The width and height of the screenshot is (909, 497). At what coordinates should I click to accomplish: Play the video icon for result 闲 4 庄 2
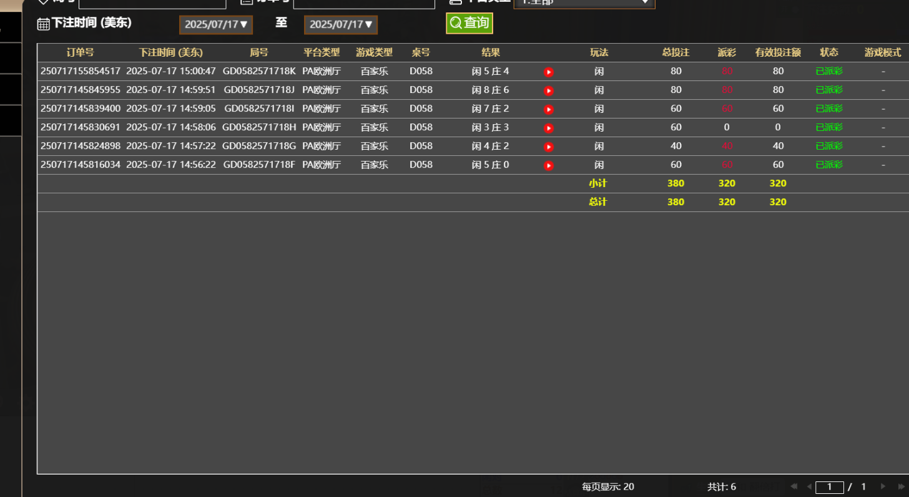tap(549, 146)
